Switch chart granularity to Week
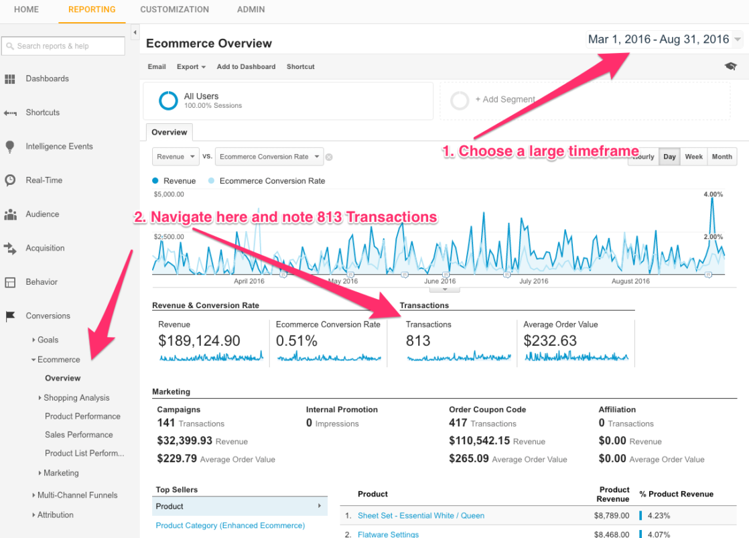The height and width of the screenshot is (538, 749). pos(693,157)
